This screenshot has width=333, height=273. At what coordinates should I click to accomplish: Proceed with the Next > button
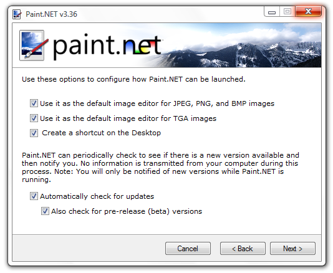[292, 248]
